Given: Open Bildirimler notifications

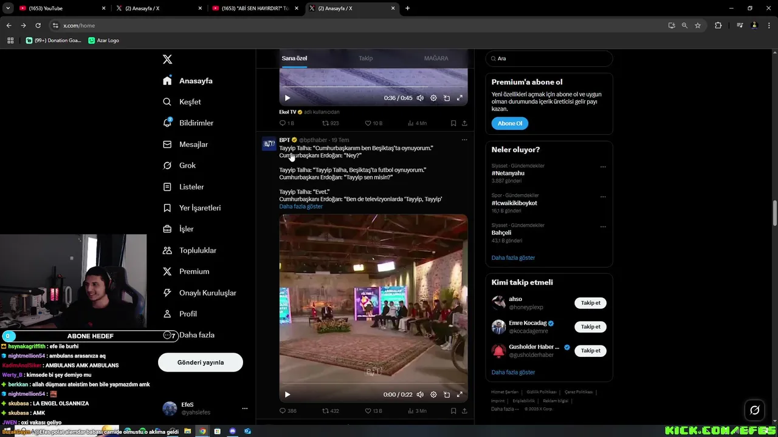Looking at the screenshot, I should click(188, 123).
